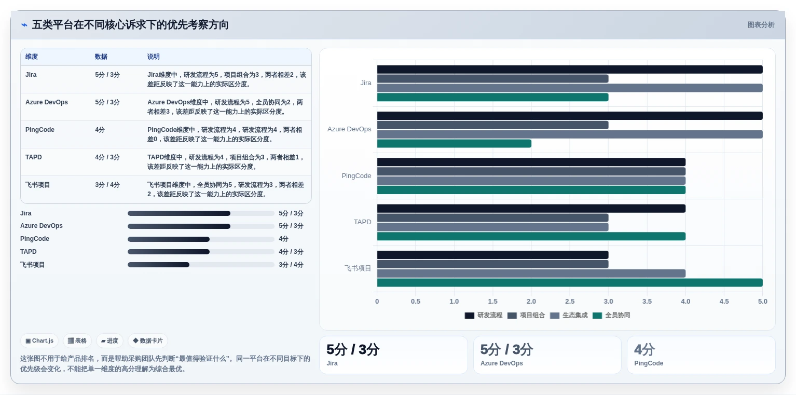Image resolution: width=796 pixels, height=395 pixels.
Task: Click the Azure DevOps progress bar
Action: coord(201,226)
